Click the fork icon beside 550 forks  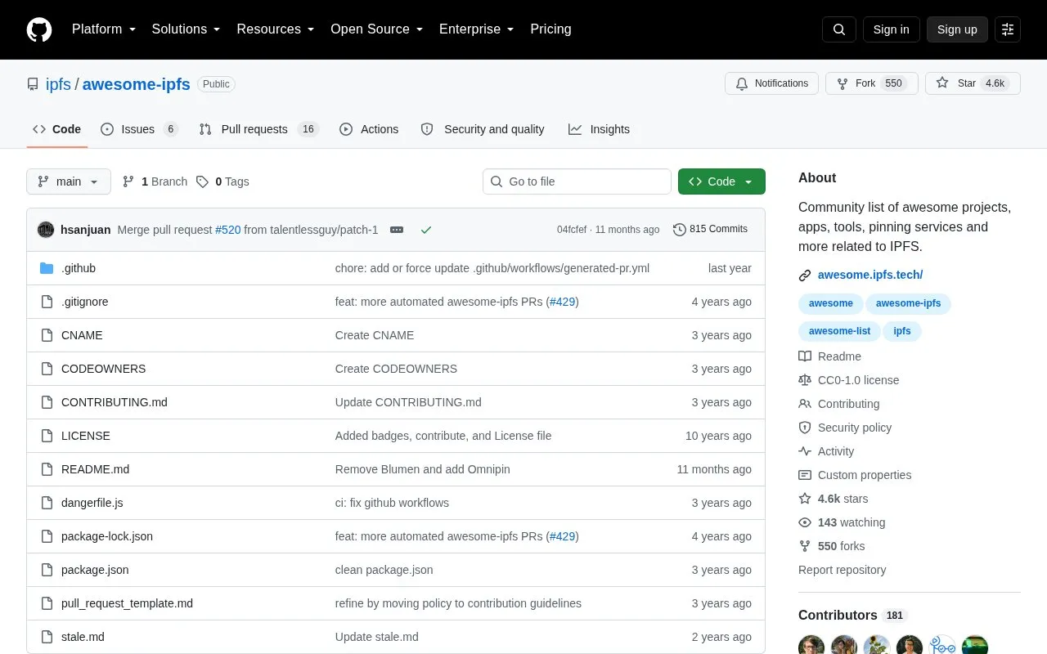pos(805,546)
